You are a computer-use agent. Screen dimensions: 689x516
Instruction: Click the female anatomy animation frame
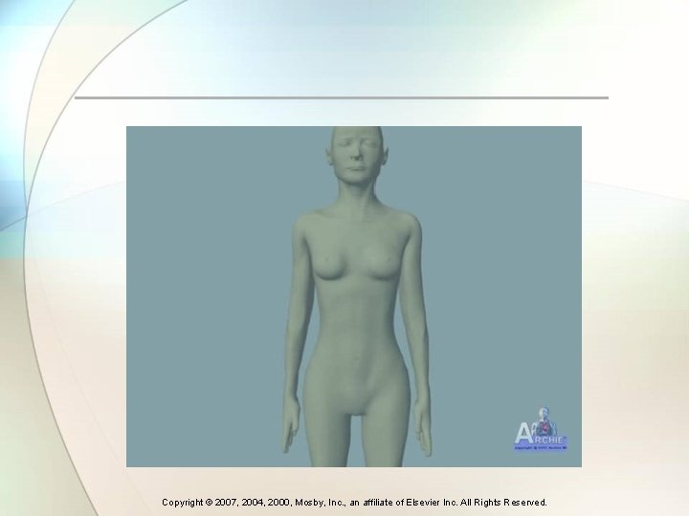click(354, 296)
